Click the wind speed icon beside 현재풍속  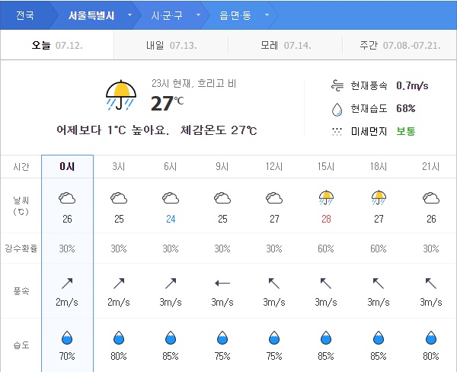click(x=337, y=85)
